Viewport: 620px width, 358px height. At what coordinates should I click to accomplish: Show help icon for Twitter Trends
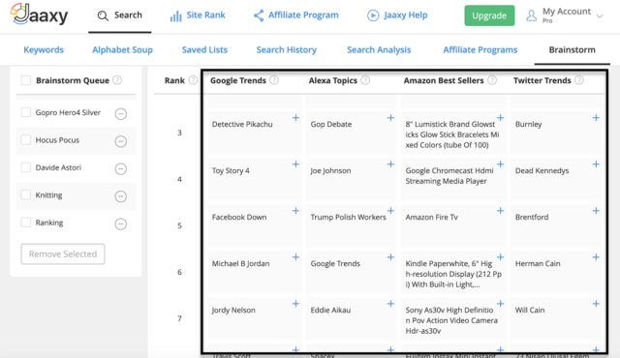579,80
